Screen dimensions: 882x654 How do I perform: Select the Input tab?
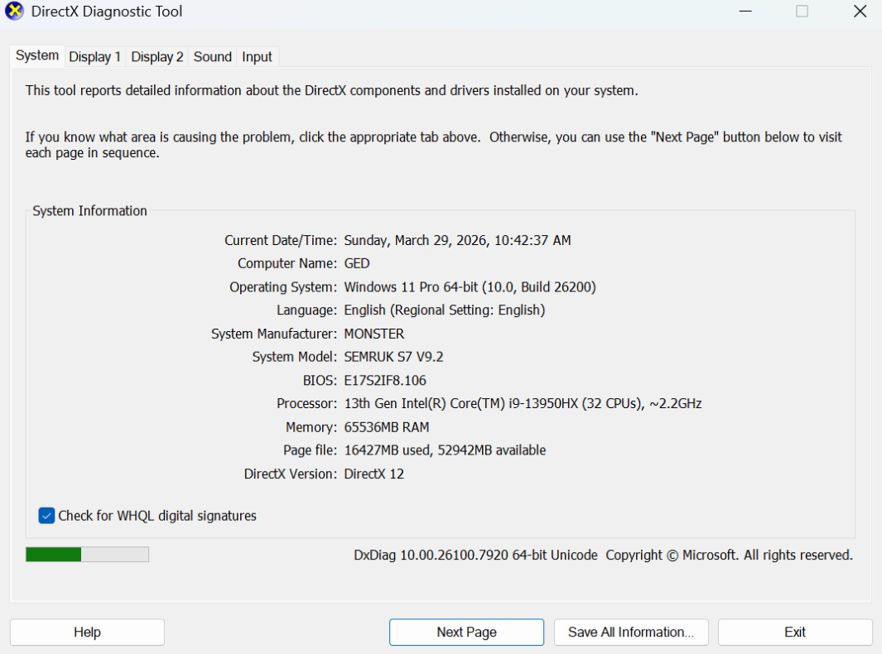257,56
